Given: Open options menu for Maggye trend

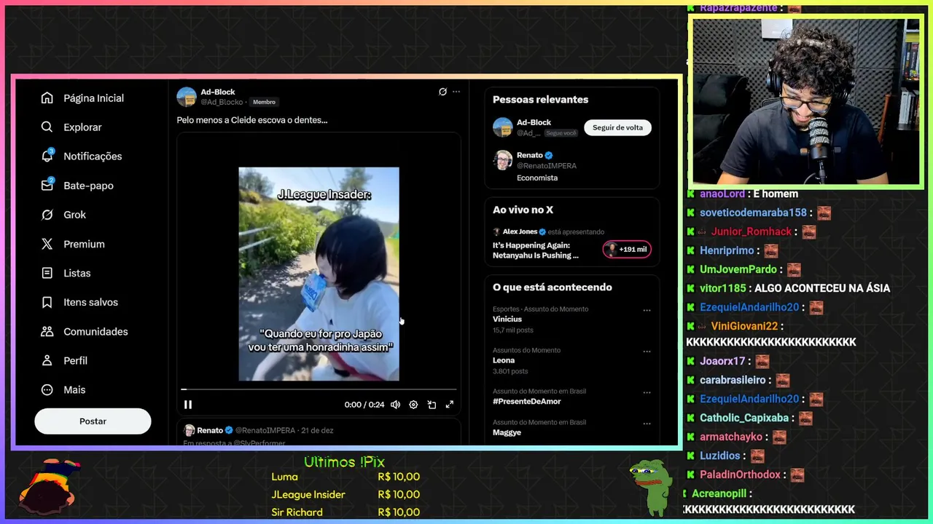Looking at the screenshot, I should (647, 424).
